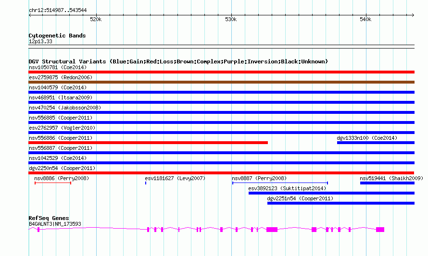Click the red bar of dgv2250n54
The image size is (428, 256).
point(221,173)
